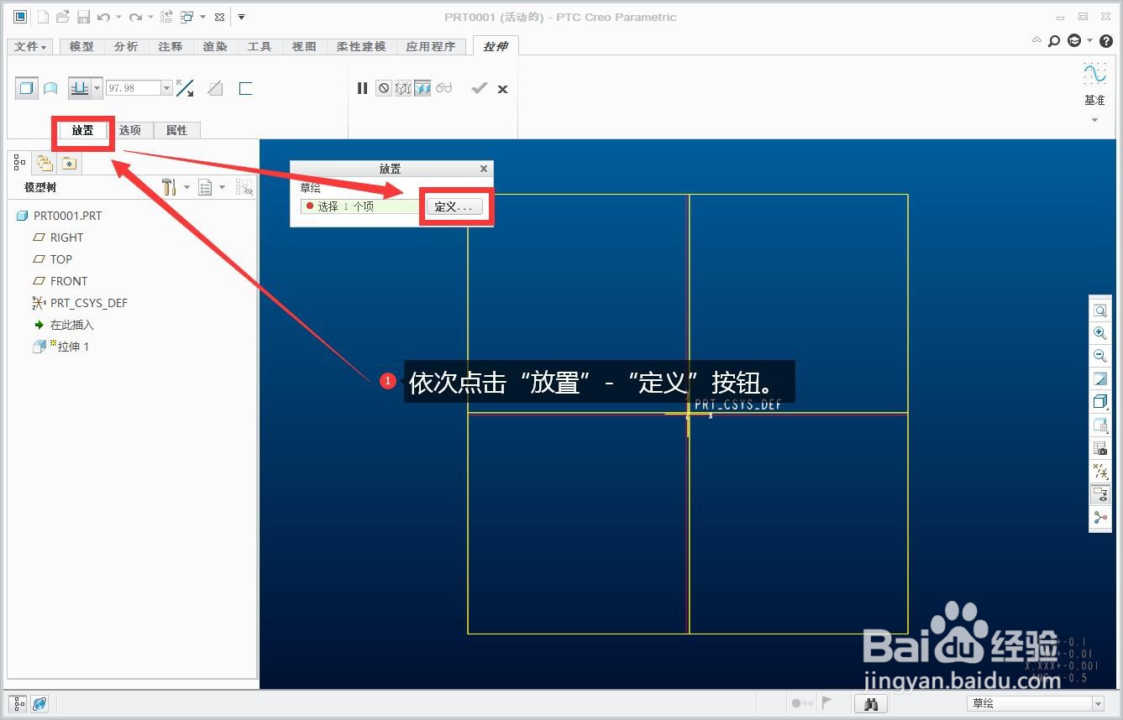Switch to the 应用程序 ribbon tab
This screenshot has width=1123, height=720.
click(431, 46)
